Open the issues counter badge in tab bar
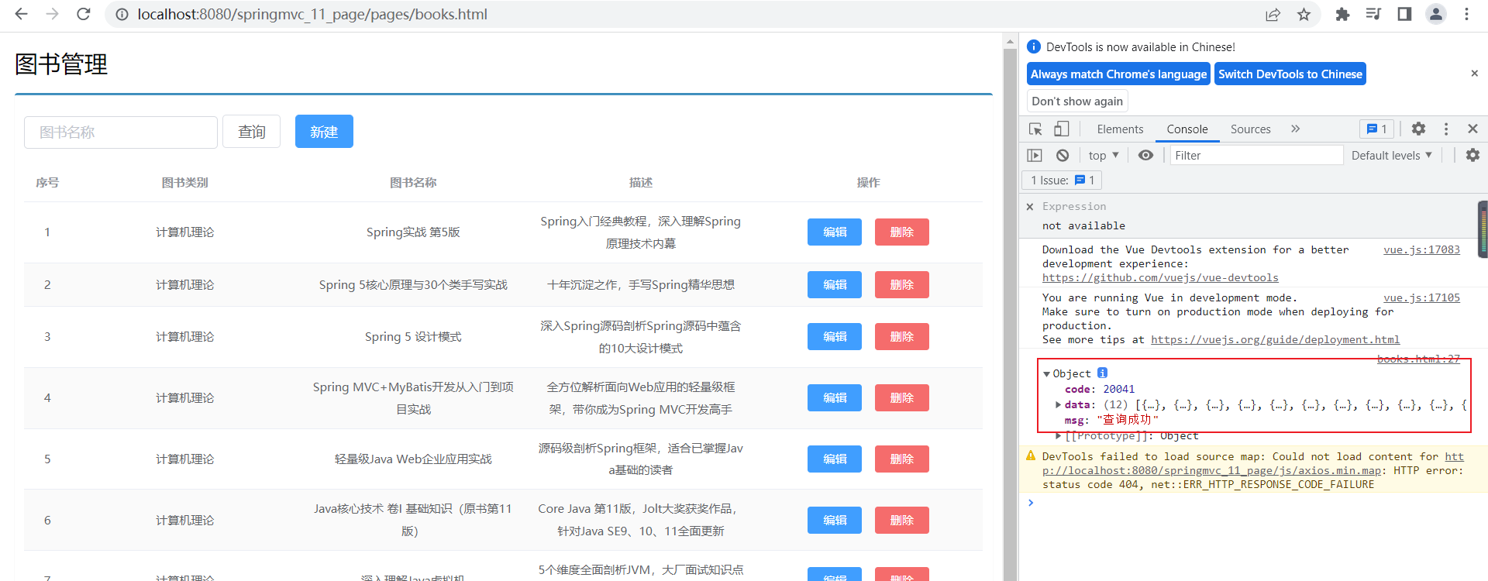 pyautogui.click(x=1376, y=129)
